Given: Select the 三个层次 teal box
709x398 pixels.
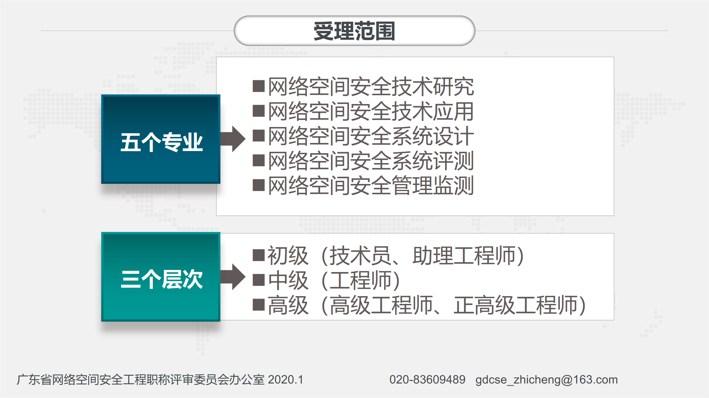Looking at the screenshot, I should click(x=161, y=277).
